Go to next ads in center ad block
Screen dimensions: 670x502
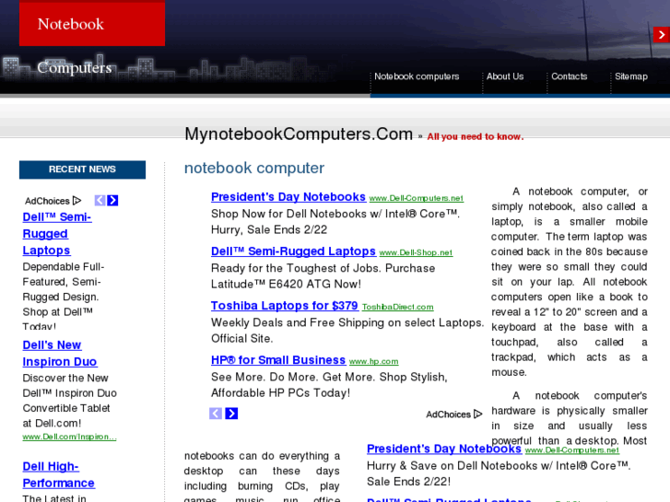click(231, 414)
